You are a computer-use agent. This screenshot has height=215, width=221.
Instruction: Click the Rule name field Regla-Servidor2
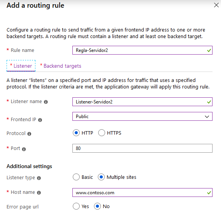[142, 50]
